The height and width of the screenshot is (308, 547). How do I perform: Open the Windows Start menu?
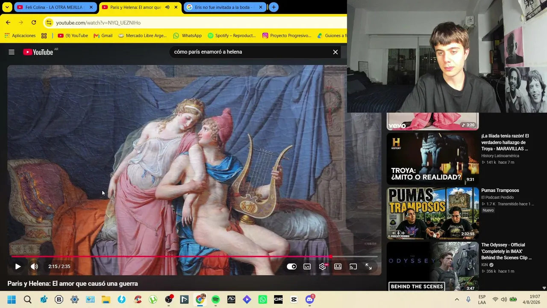point(12,299)
